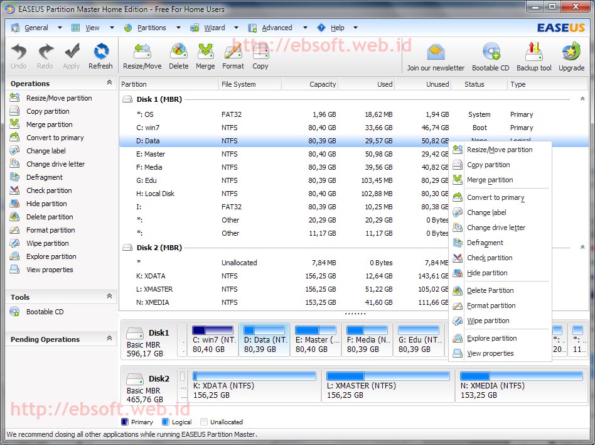Choose Hide partition in Operations panel
Image resolution: width=595 pixels, height=445 pixels.
tap(38, 204)
